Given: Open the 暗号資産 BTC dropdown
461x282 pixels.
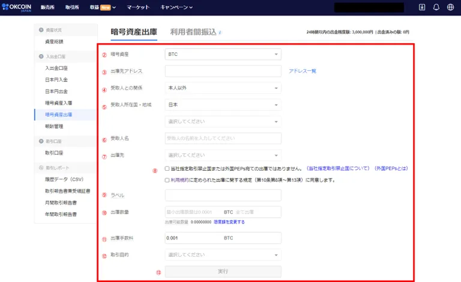Looking at the screenshot, I should click(223, 54).
